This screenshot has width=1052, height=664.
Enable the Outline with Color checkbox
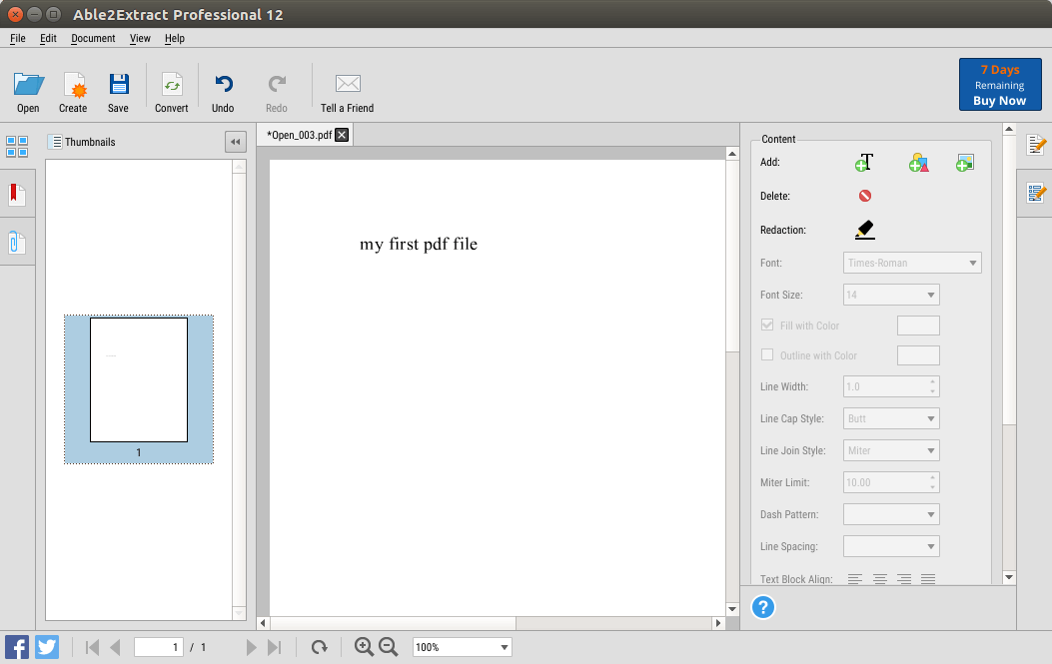point(767,355)
